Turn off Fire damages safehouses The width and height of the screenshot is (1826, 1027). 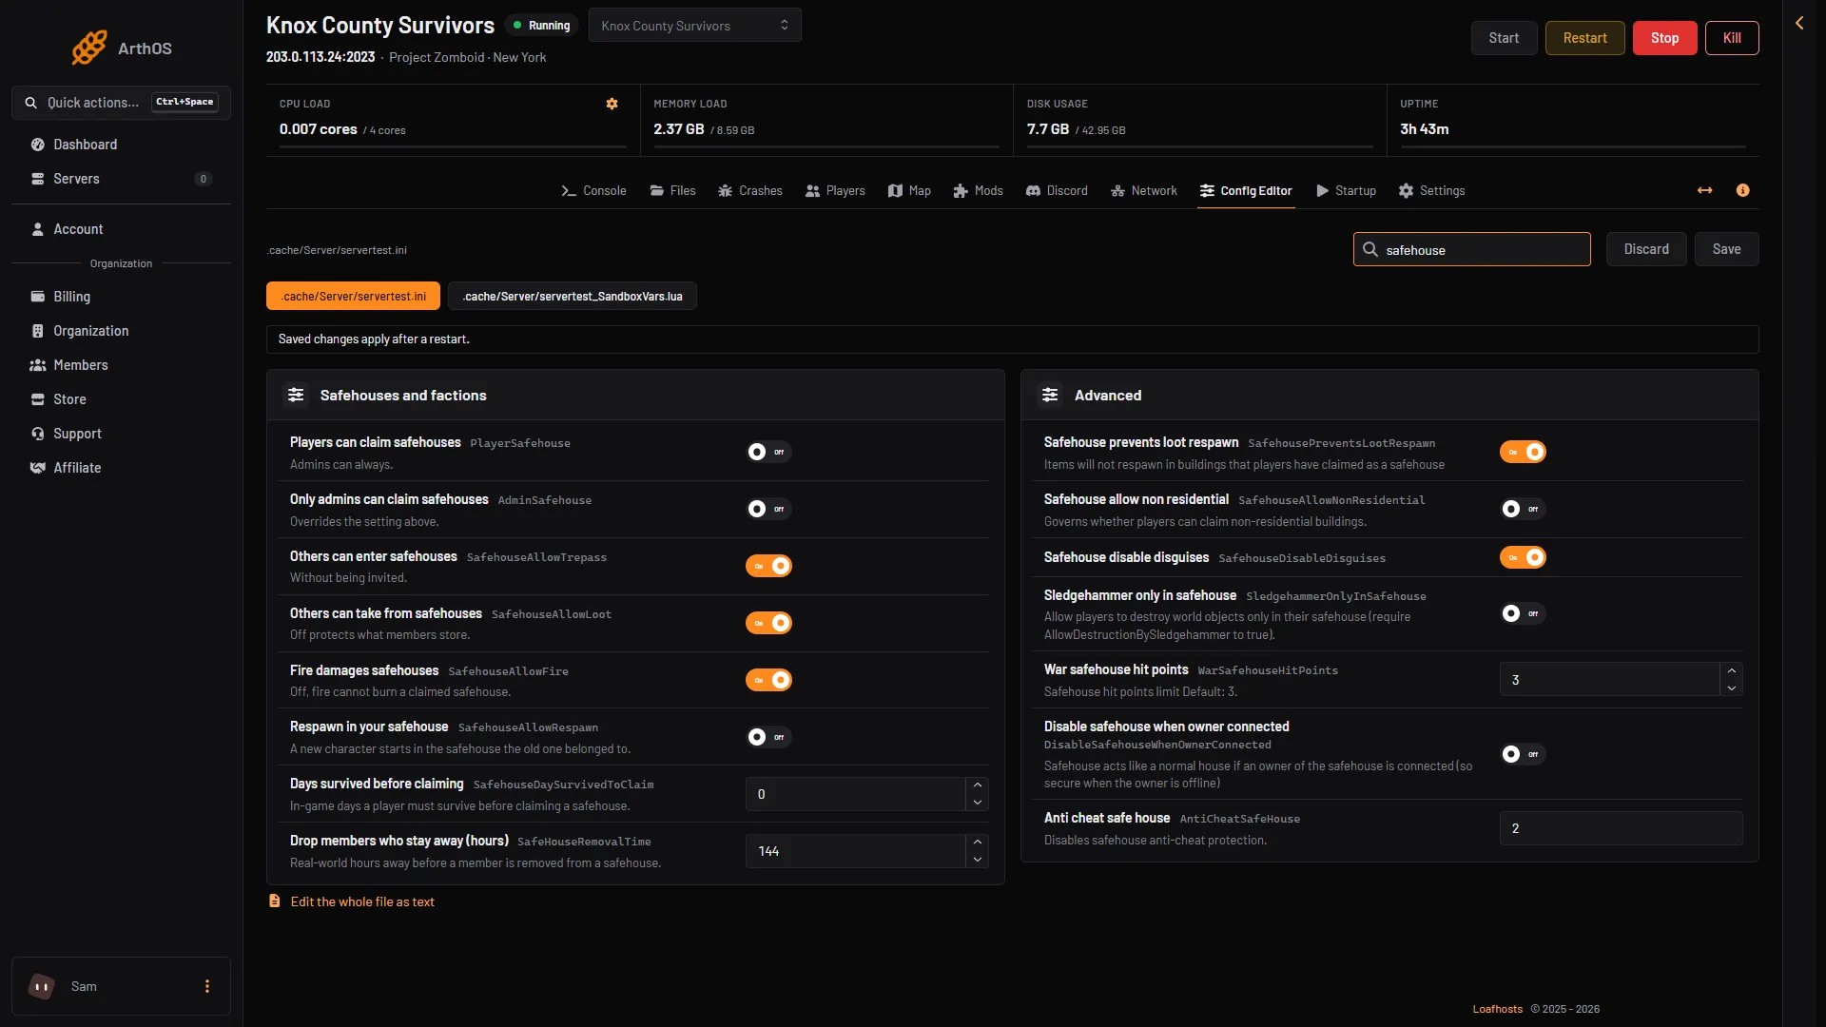(x=768, y=680)
